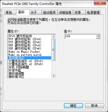Click the property list scroll down arrow
Image resolution: width=108 pixels, height=112 pixels.
53,76
